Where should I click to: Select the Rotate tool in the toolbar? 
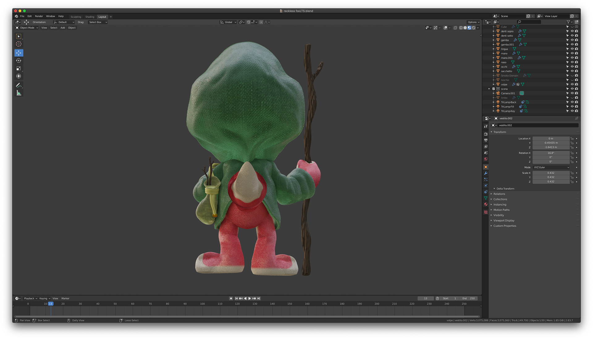click(19, 61)
